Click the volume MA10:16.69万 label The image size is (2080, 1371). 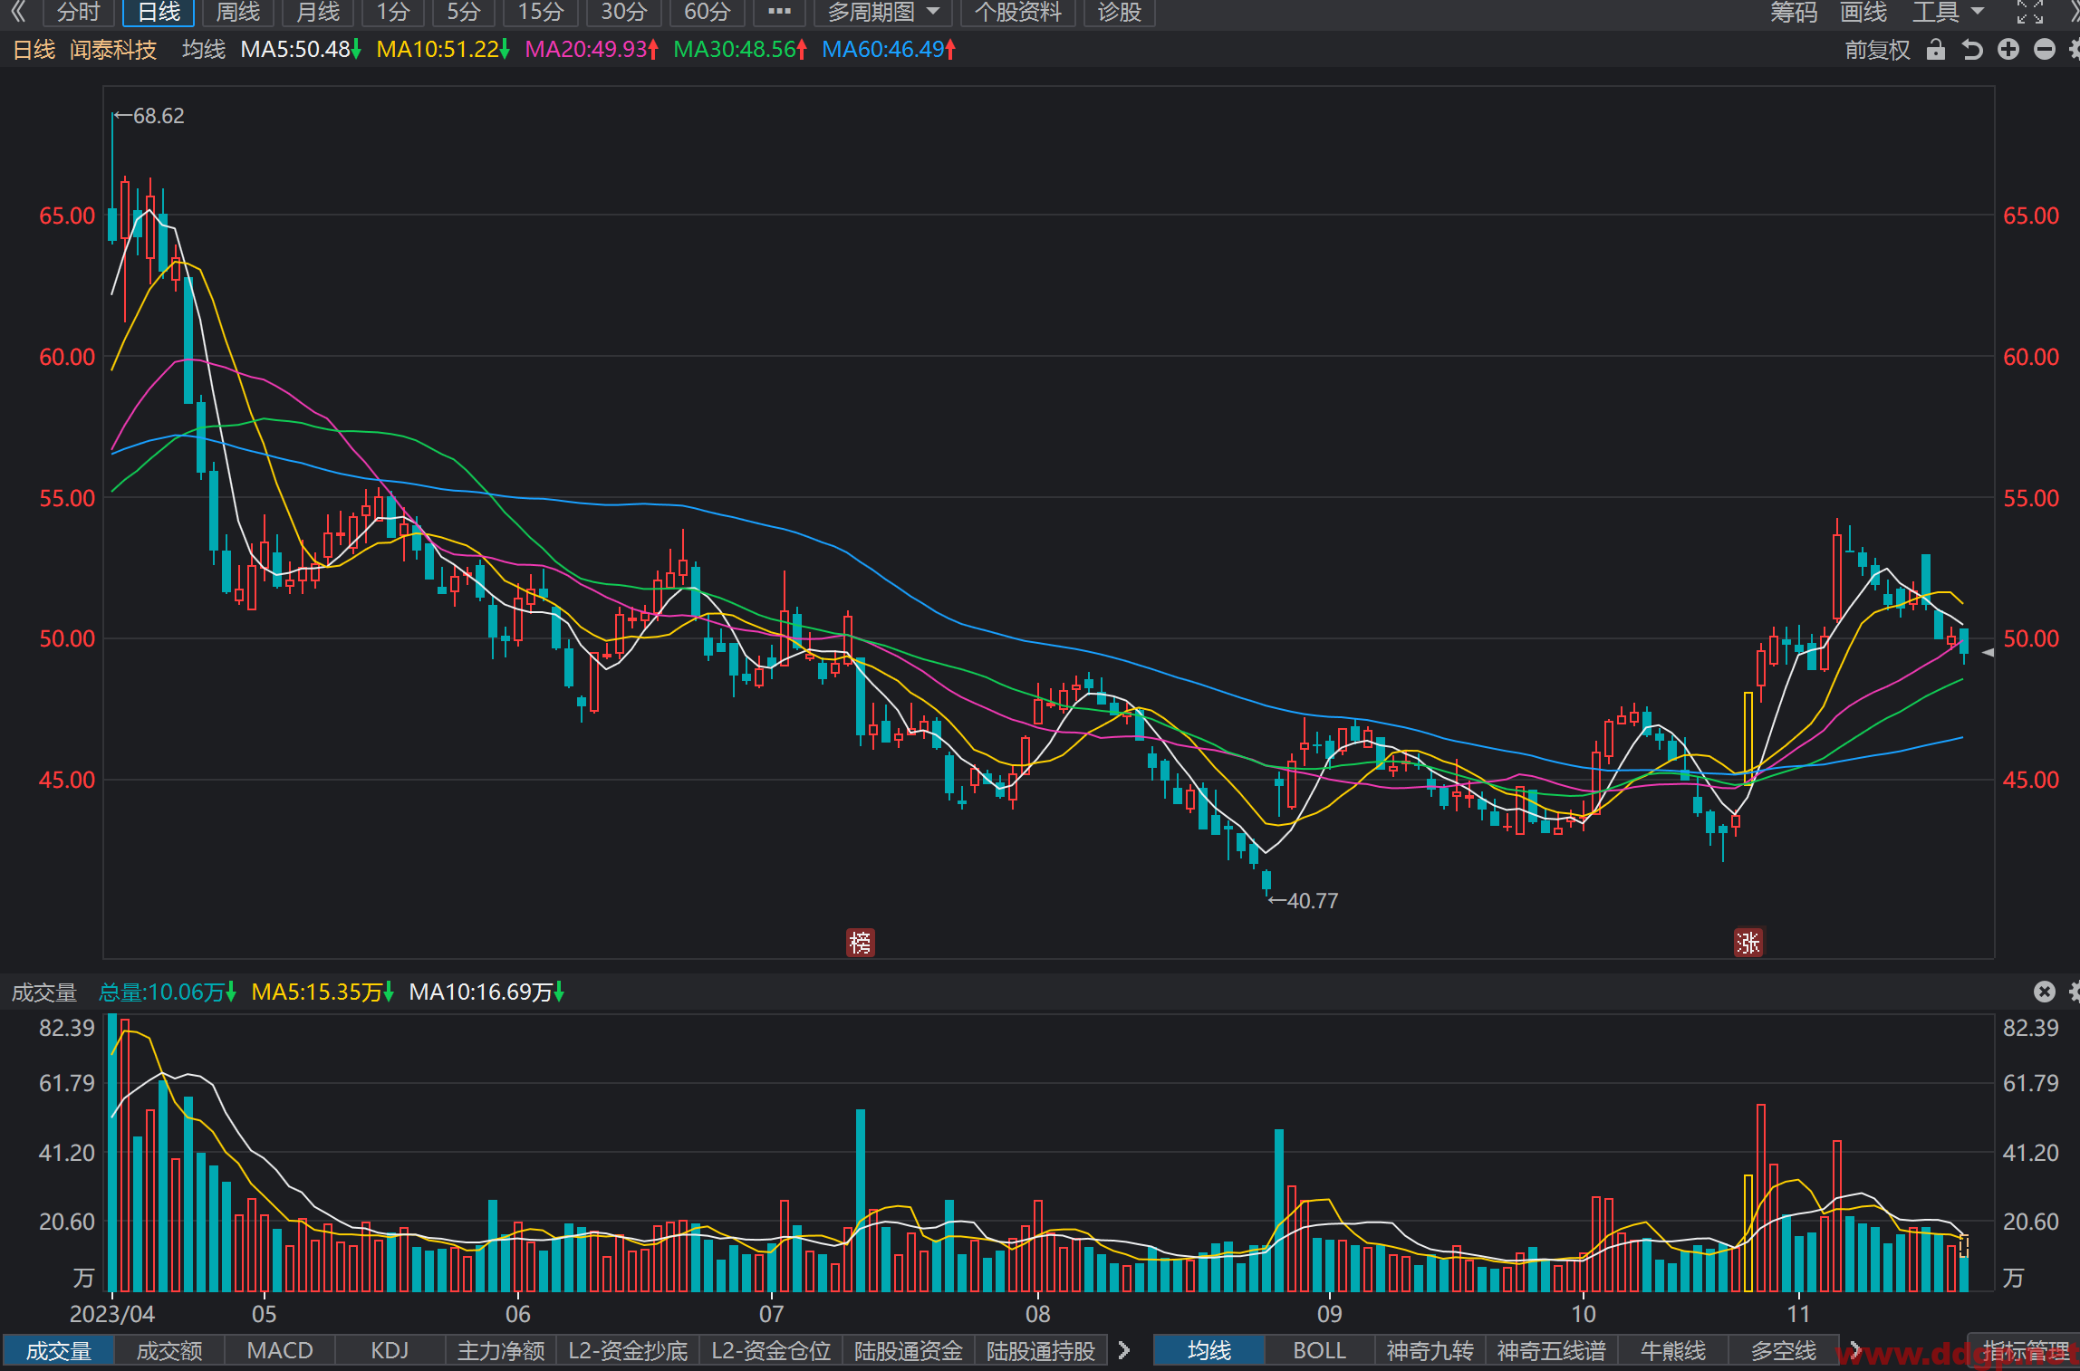tap(486, 992)
